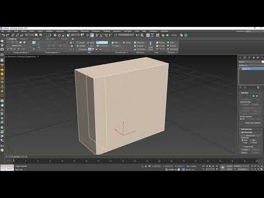The image size is (264, 198).
Task: Select Element sub-object level icon
Action: coord(257,96)
